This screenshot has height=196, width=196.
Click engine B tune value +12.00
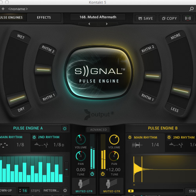click(x=113, y=170)
